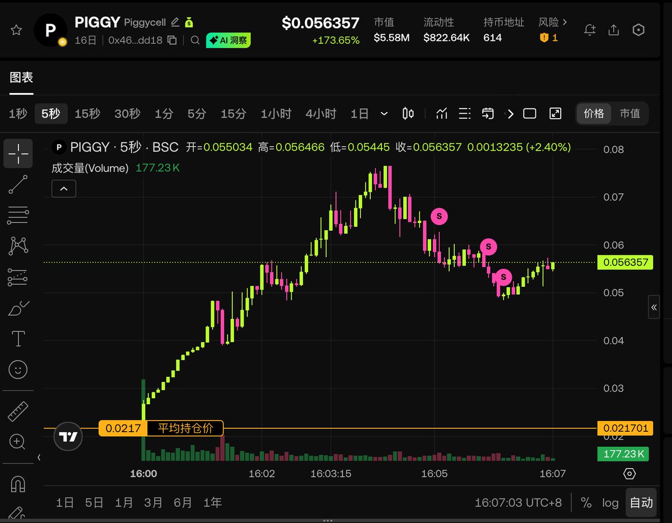Select the text annotation tool
Screen dimensions: 672x523
point(18,339)
